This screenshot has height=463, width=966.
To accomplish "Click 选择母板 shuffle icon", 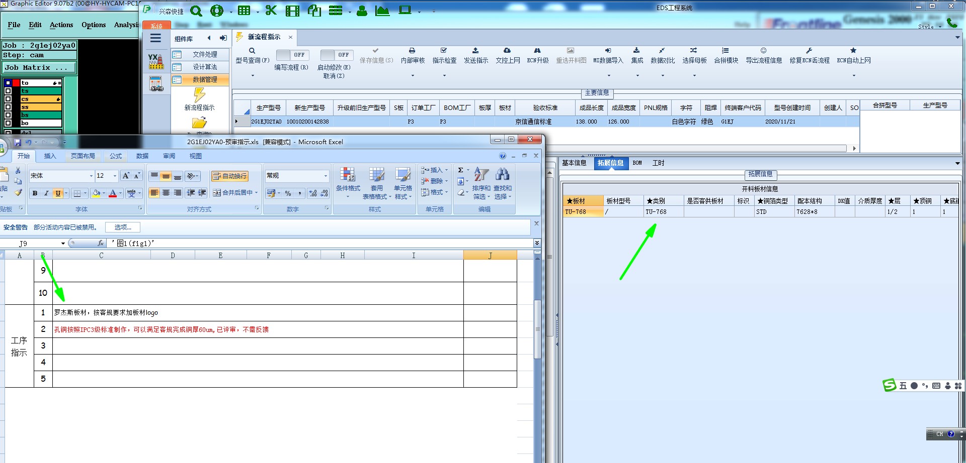I will (694, 51).
